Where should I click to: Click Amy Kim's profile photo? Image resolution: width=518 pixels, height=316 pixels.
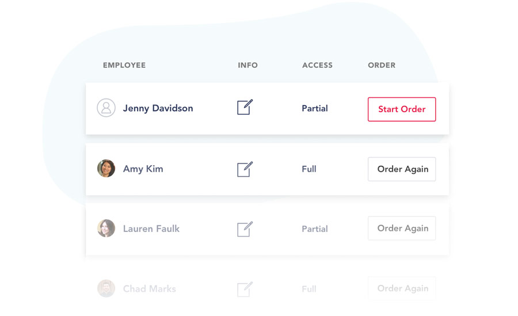click(x=106, y=169)
